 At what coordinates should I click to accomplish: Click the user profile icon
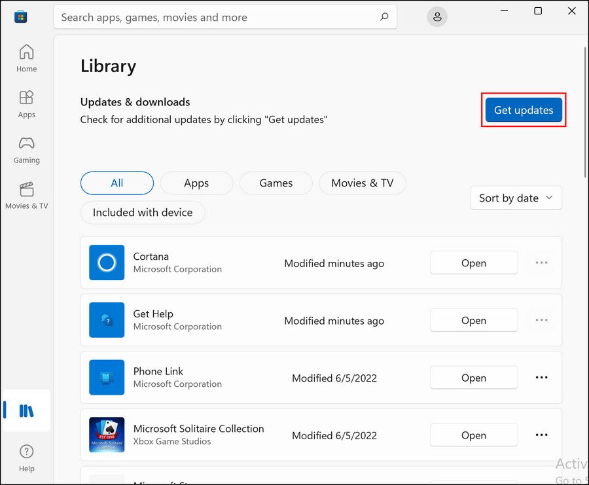(437, 17)
